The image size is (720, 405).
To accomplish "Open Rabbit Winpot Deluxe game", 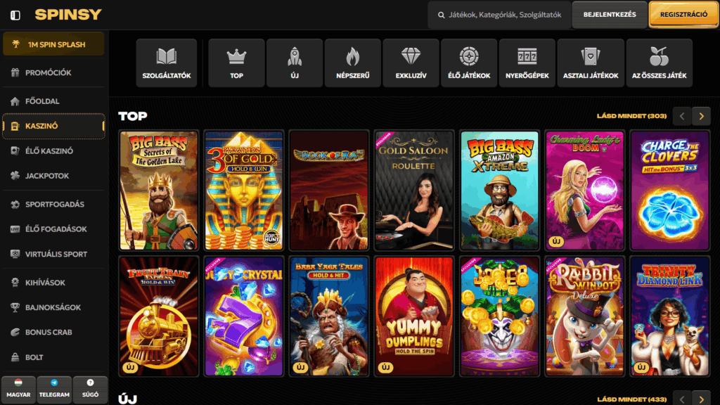I will pos(584,316).
